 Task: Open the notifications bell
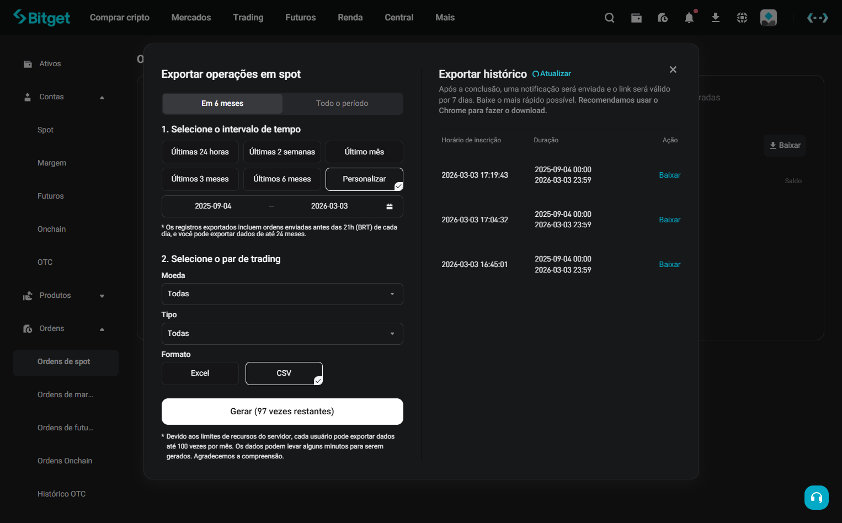(689, 18)
